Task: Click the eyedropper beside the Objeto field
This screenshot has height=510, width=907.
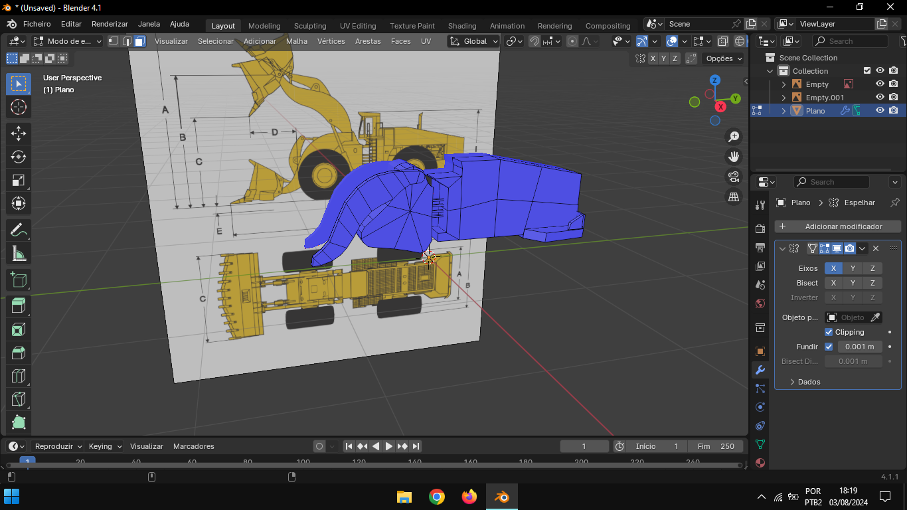Action: pos(875,317)
